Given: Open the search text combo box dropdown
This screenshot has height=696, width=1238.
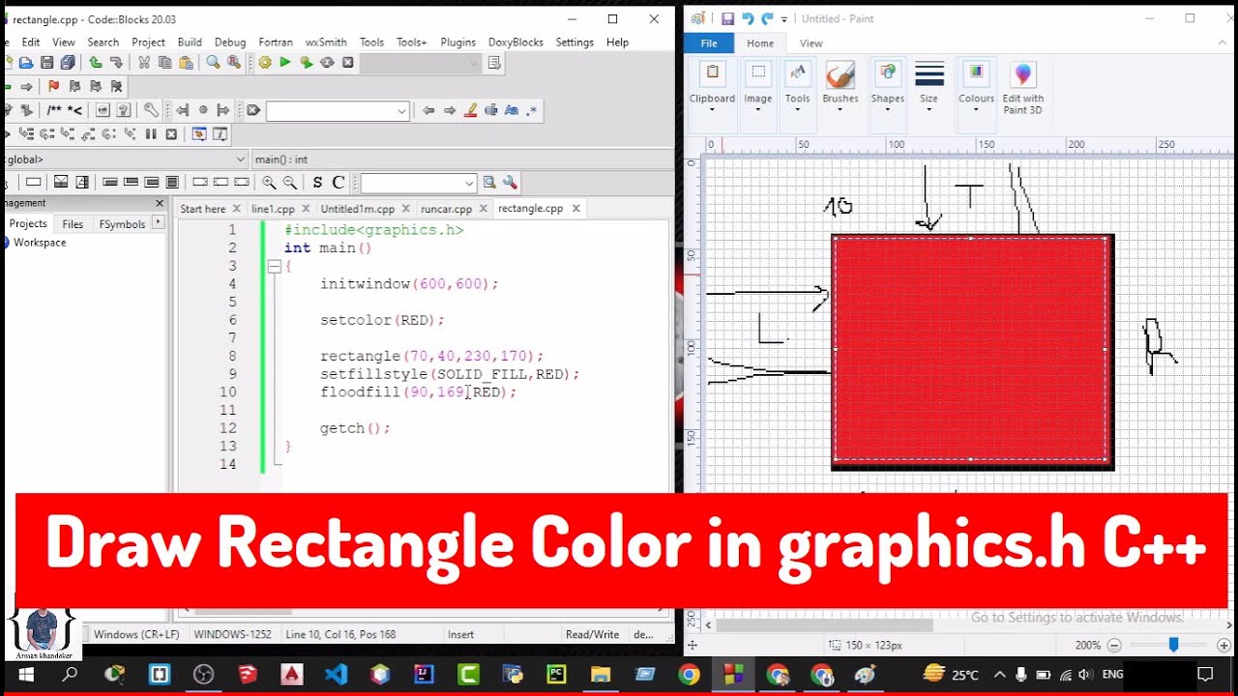Looking at the screenshot, I should pyautogui.click(x=401, y=111).
